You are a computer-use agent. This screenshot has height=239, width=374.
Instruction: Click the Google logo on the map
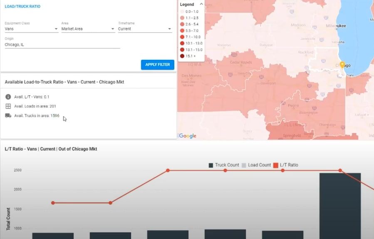(188, 136)
